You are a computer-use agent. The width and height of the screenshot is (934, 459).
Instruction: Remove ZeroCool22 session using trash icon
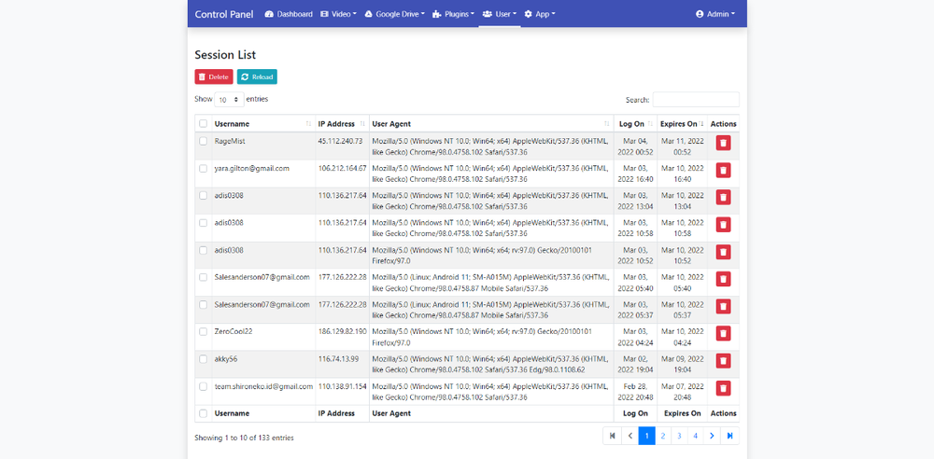pos(723,333)
